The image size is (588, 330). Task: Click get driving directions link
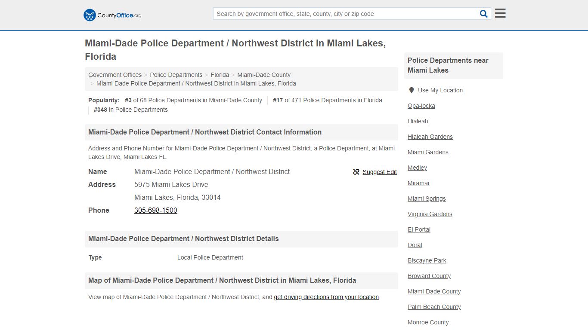326,297
